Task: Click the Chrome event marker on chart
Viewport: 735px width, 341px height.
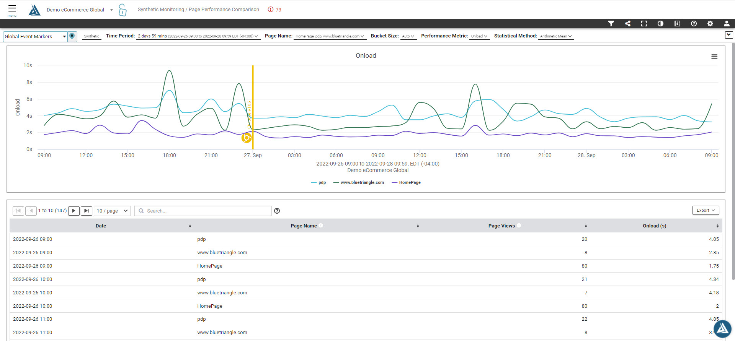Action: pos(247,138)
